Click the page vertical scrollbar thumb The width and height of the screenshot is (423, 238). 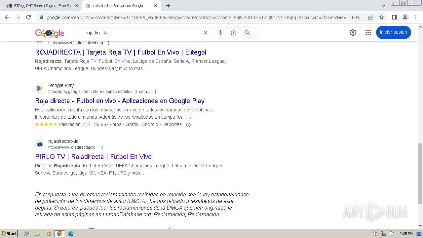pyautogui.click(x=420, y=174)
